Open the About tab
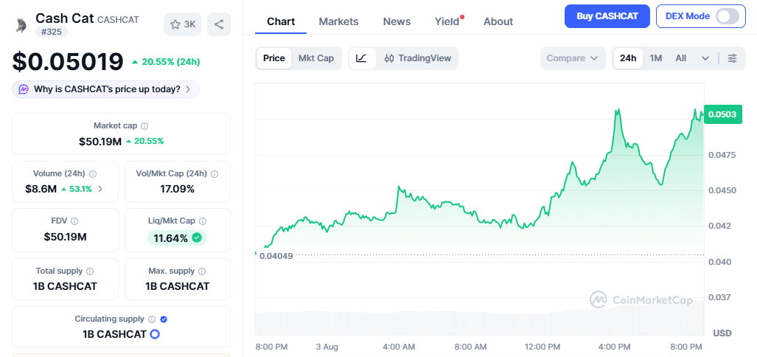Screen dimensions: 757x357 pyautogui.click(x=498, y=21)
